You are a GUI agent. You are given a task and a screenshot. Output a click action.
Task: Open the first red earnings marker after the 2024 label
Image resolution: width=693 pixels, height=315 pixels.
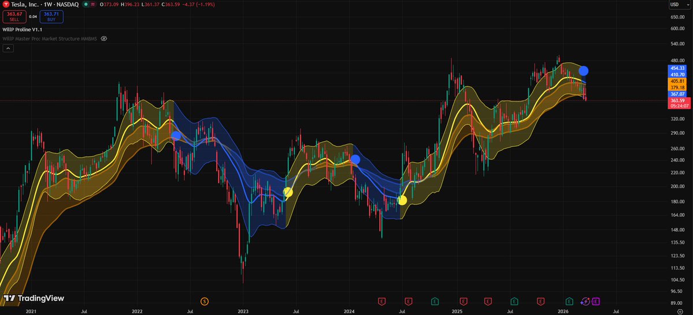tap(382, 301)
